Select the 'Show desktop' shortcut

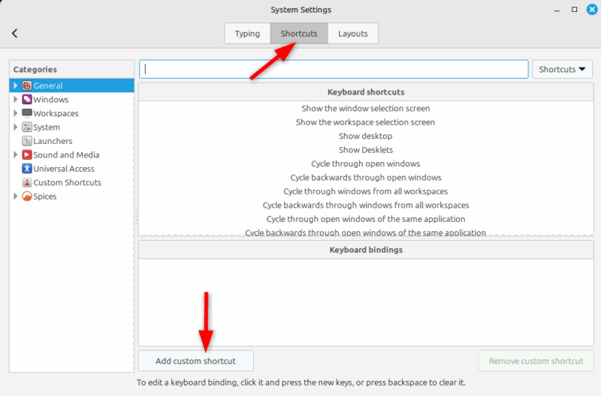click(366, 136)
